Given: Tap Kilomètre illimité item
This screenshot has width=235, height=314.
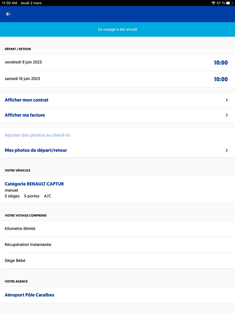Looking at the screenshot, I should click(x=20, y=229).
